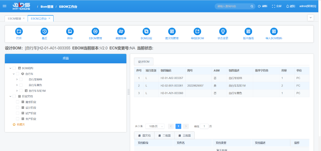Open the 10条/页 page size dropdown
Screen dimensions: 321x151
155,126
